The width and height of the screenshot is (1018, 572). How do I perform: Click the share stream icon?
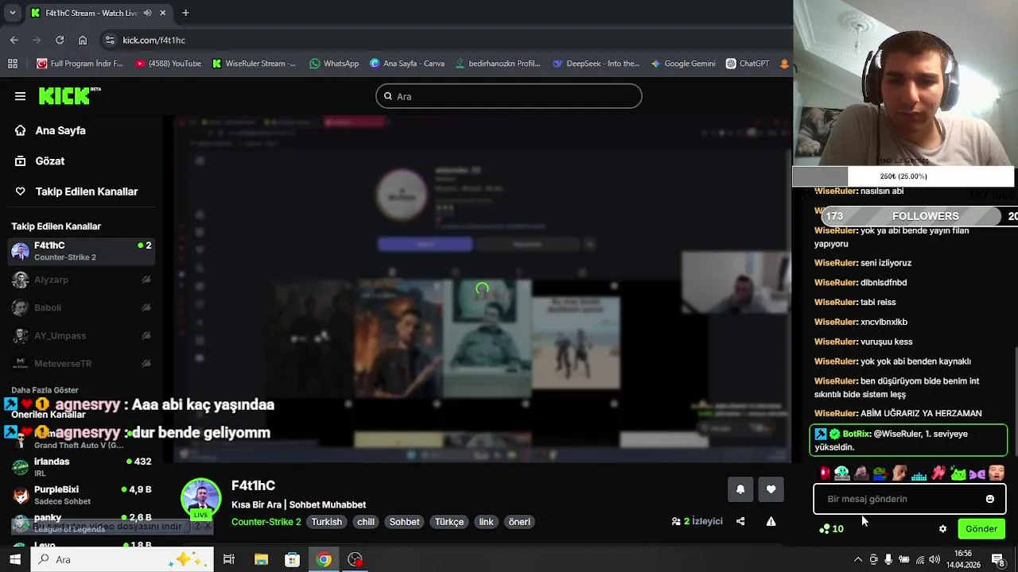coord(740,521)
